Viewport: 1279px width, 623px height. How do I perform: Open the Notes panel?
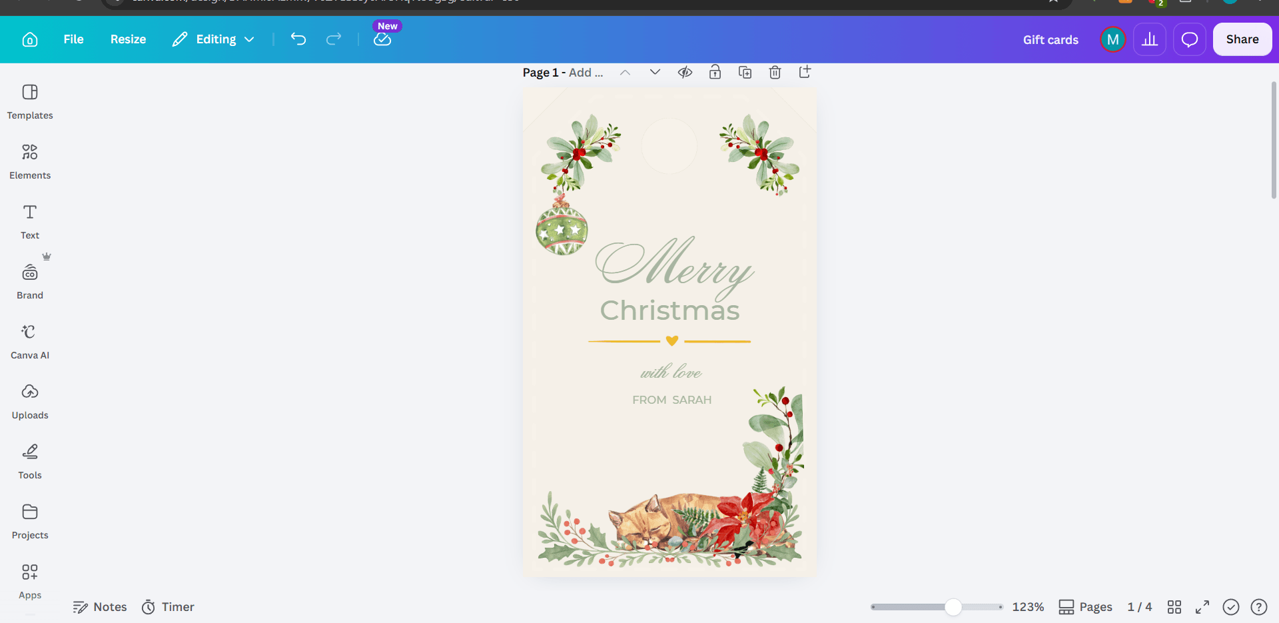click(100, 607)
